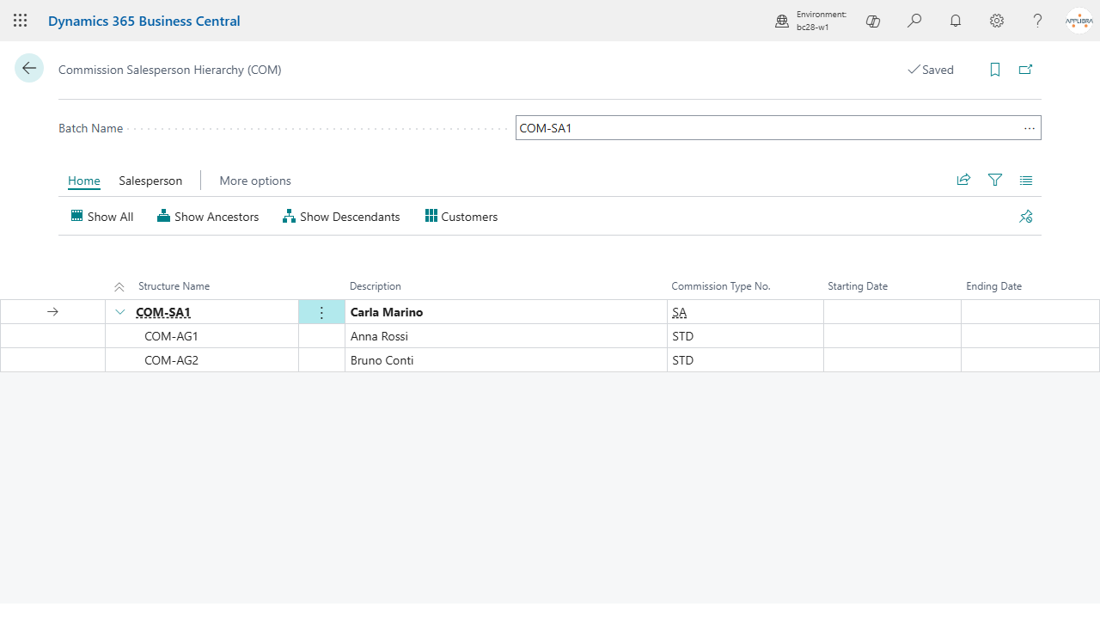Bookmark this page
Screen dimensions: 1100x619
[995, 70]
